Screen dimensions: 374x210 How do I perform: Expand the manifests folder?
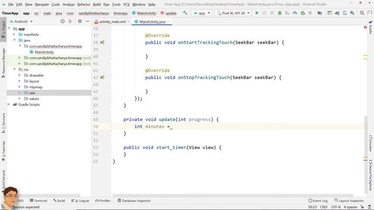coord(14,34)
